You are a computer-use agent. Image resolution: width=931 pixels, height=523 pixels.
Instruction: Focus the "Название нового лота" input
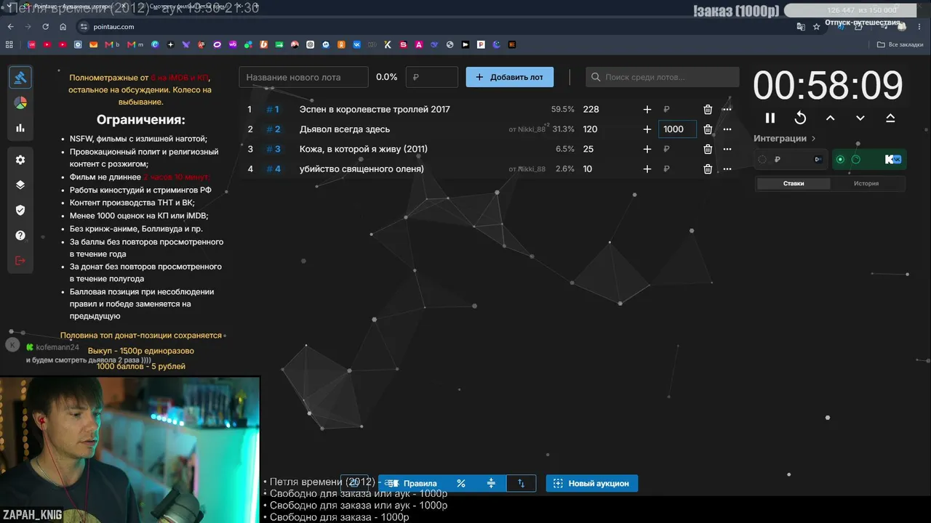304,77
